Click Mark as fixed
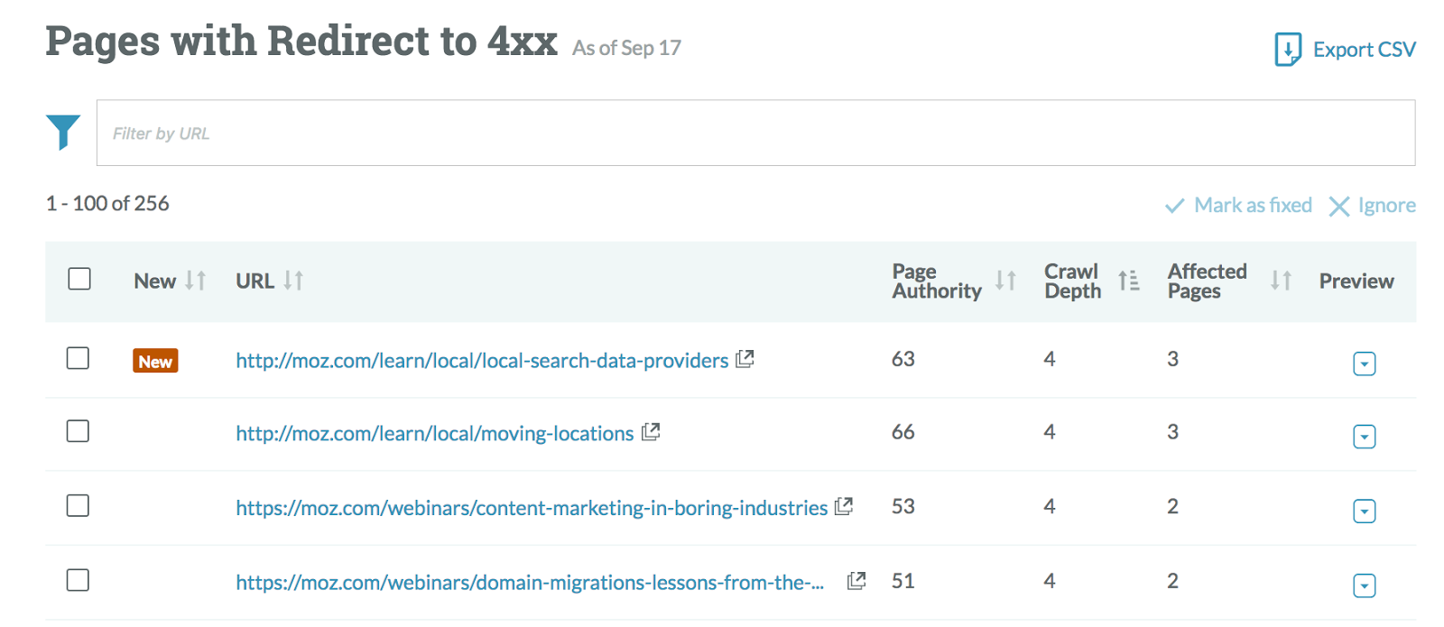Image resolution: width=1444 pixels, height=627 pixels. tap(1238, 206)
